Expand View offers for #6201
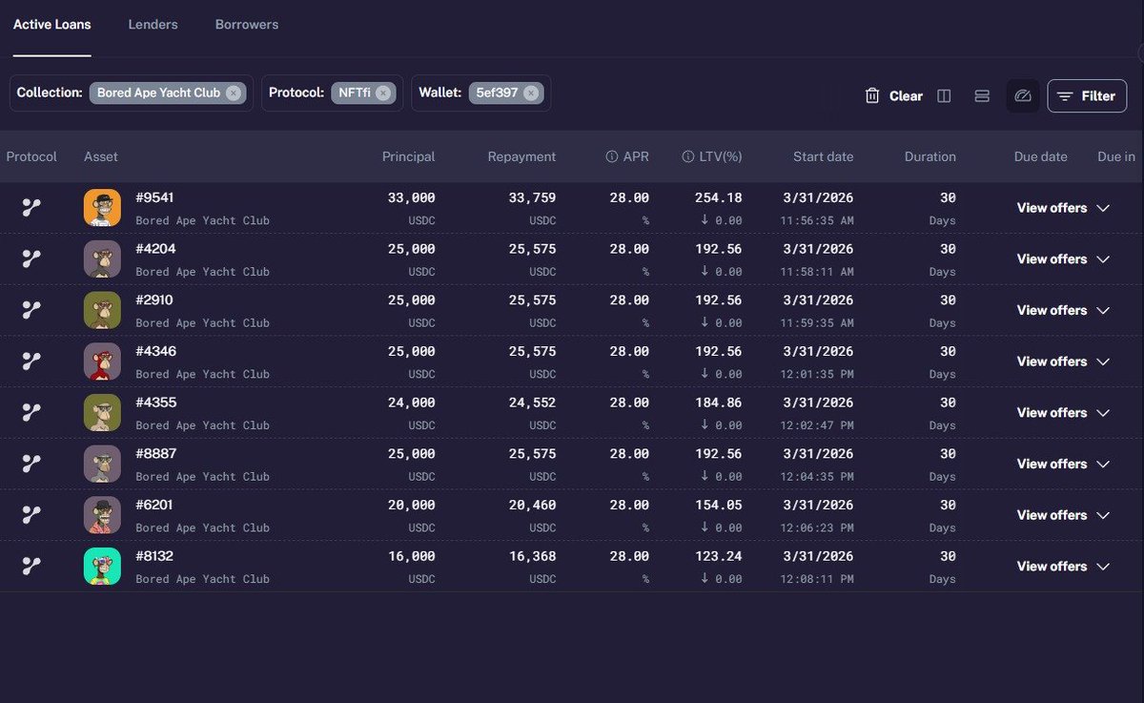The image size is (1144, 703). click(1063, 515)
